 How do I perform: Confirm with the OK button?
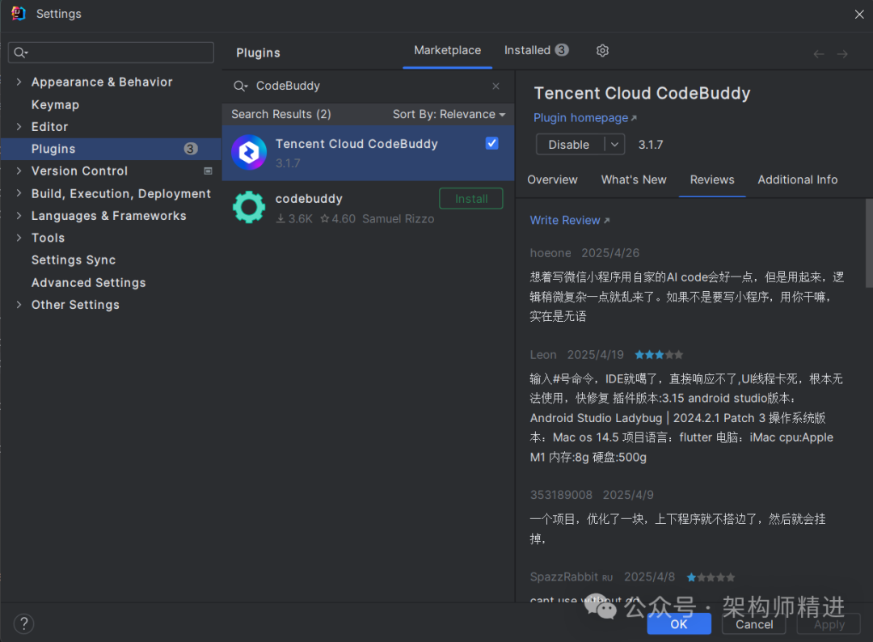pyautogui.click(x=679, y=623)
